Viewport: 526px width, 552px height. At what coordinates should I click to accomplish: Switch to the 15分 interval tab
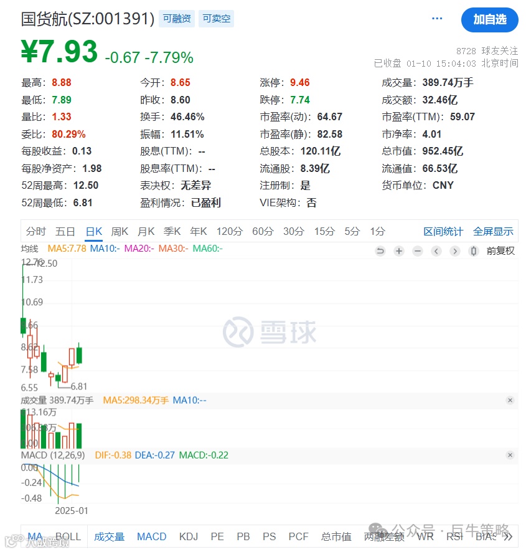[324, 231]
